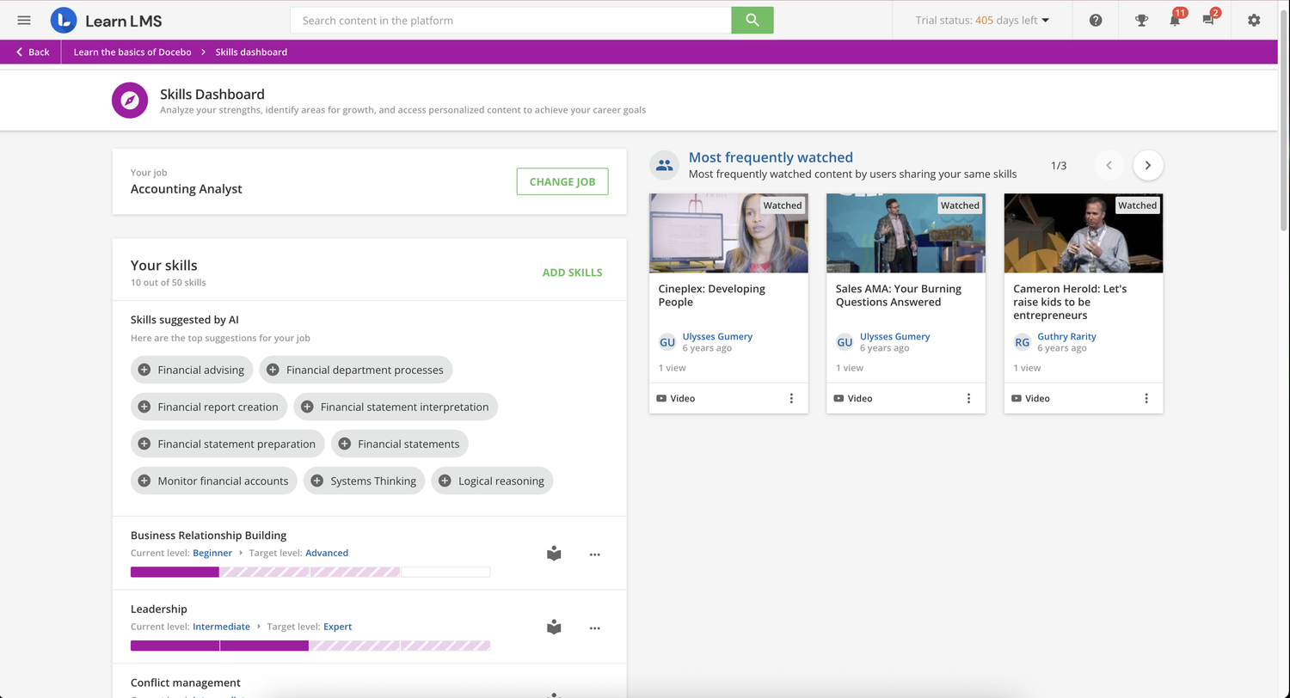Open Beginner current level of Business Relationship Building
Image resolution: width=1290 pixels, height=698 pixels.
click(212, 553)
